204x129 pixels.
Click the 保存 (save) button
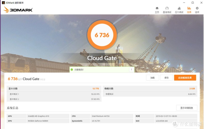167,78
